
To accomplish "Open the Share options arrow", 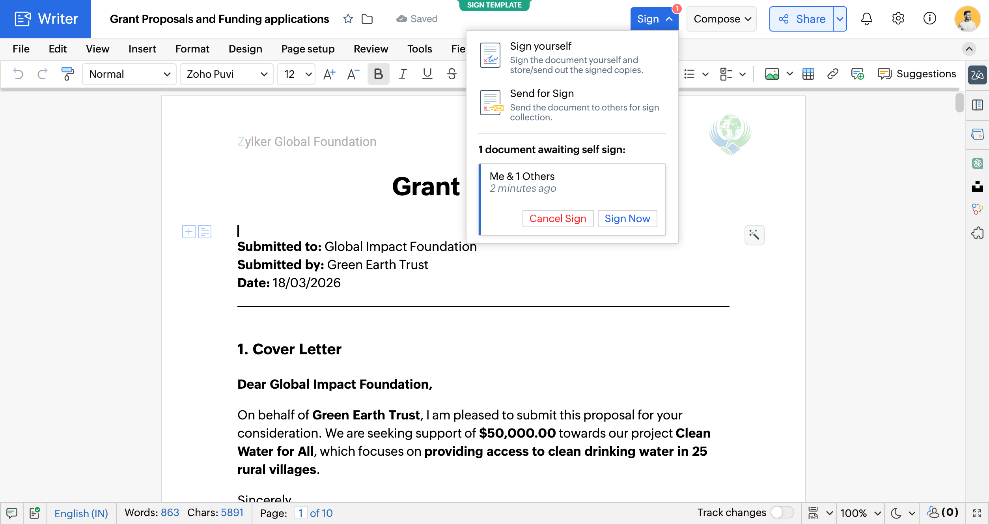I will click(840, 19).
